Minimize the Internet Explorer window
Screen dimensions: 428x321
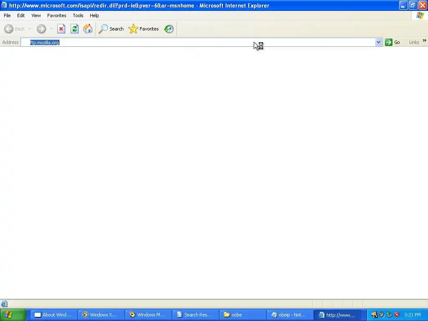tap(403, 5)
